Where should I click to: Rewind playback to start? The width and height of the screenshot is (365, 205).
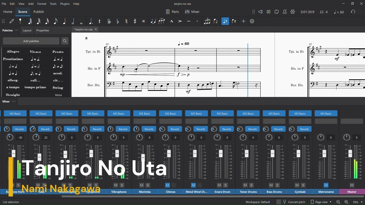pos(260,12)
